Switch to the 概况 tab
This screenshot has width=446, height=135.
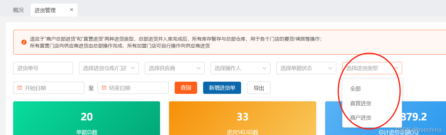(18, 10)
